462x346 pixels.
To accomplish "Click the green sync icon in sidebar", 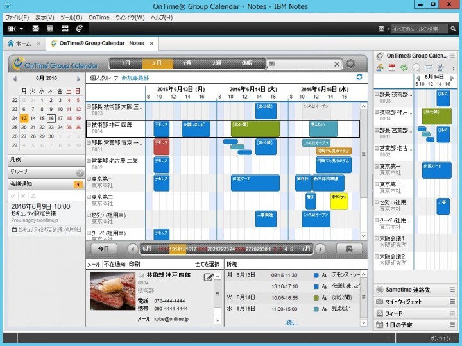I will [404, 67].
